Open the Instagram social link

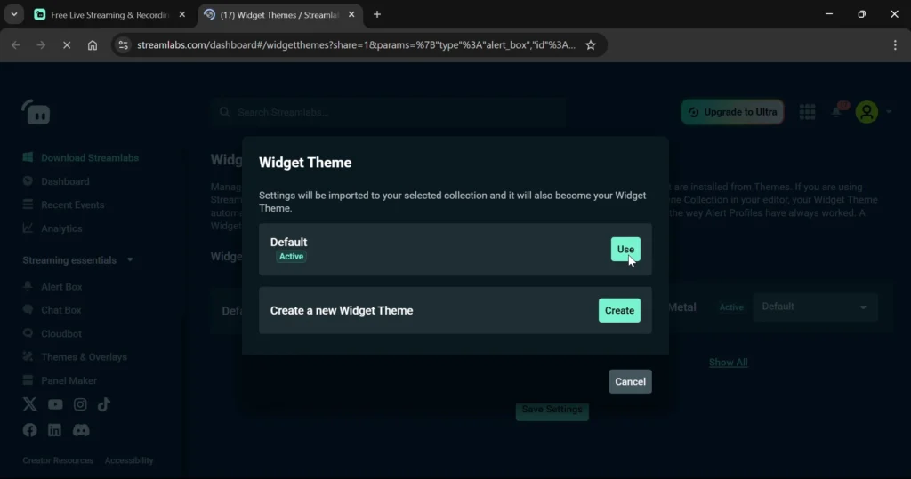tap(80, 404)
